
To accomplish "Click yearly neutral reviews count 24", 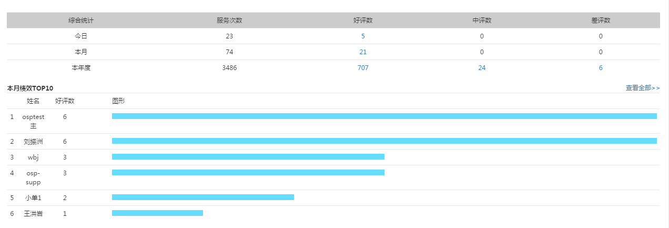I will click(482, 68).
